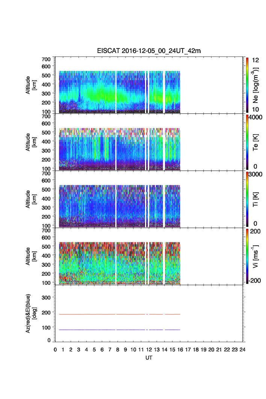Click the -200 value on Vi color bar
The height and width of the screenshot is (399, 266).
pos(255,281)
